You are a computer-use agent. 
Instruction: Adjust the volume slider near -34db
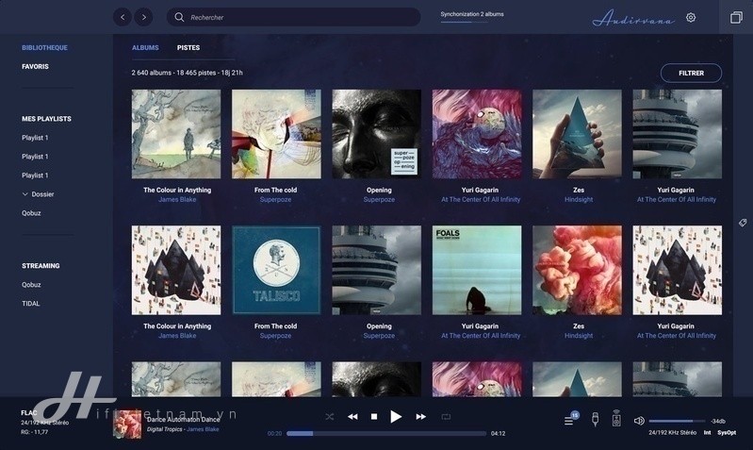677,421
